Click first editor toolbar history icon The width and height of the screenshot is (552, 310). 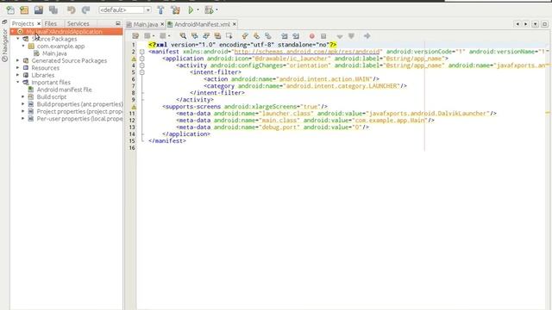point(135,36)
